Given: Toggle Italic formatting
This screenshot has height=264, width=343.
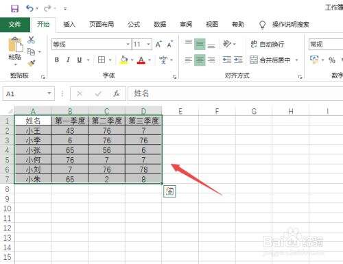Looking at the screenshot, I should click(x=68, y=60).
